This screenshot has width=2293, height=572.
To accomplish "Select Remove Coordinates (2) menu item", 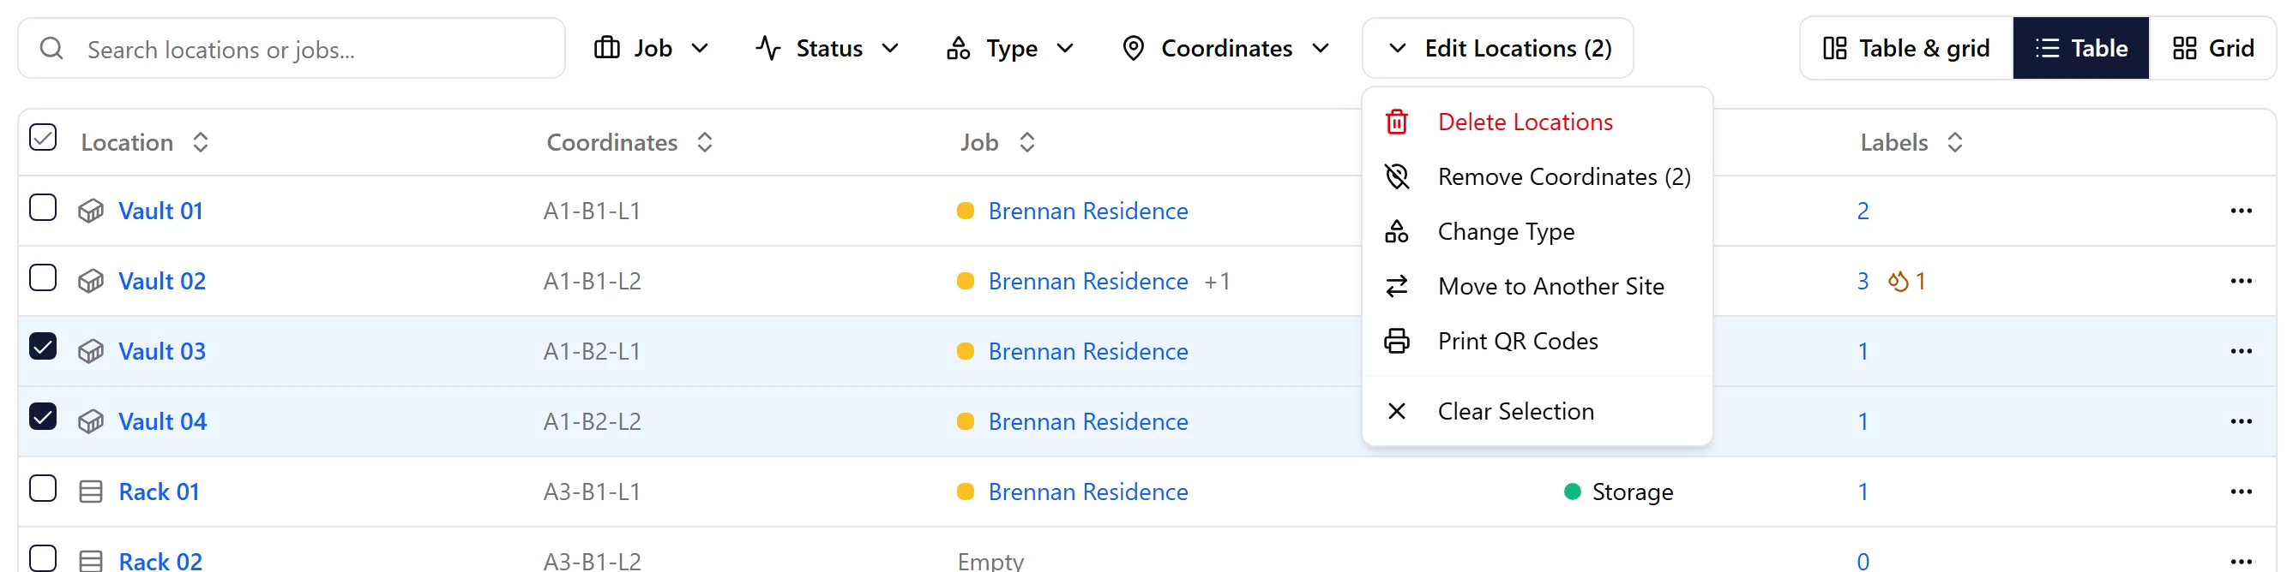I will [1538, 177].
